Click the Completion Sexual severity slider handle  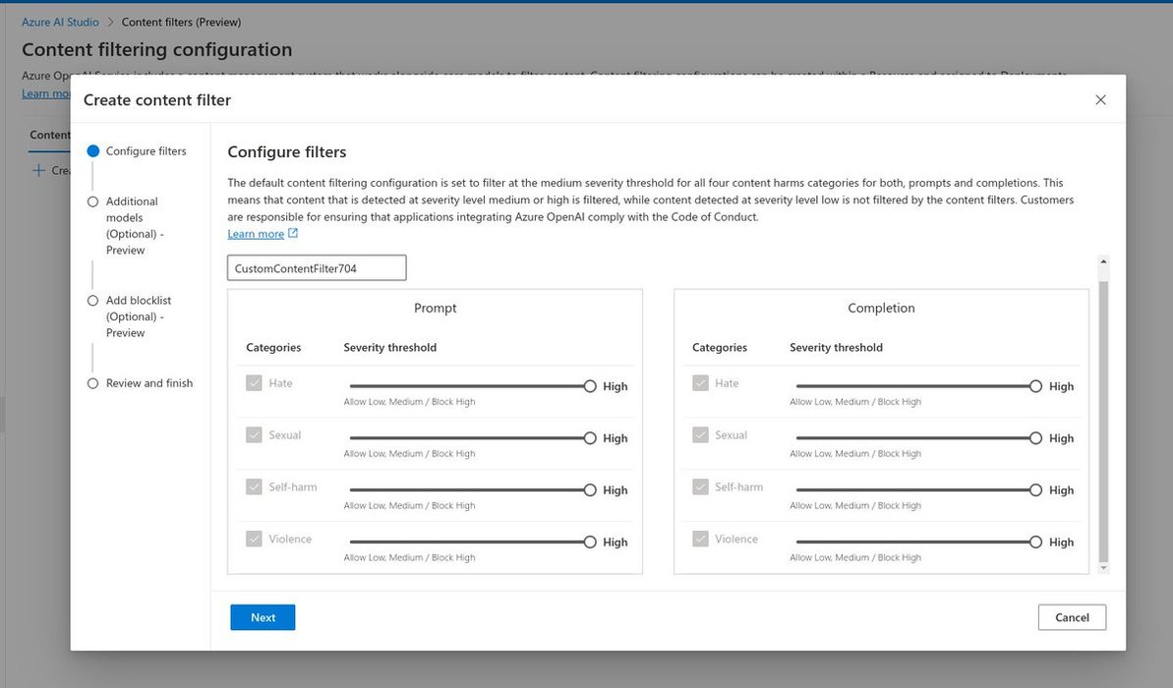pos(1035,438)
